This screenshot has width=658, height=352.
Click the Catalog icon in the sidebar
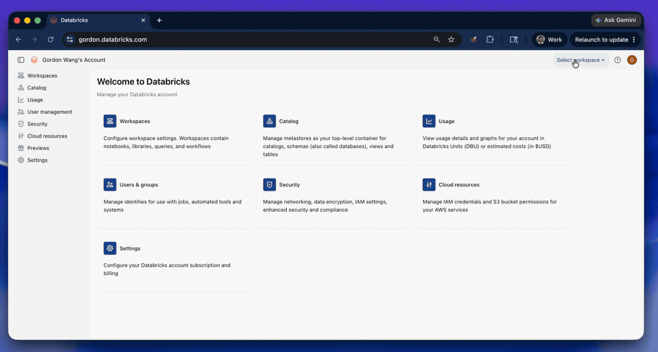(21, 88)
